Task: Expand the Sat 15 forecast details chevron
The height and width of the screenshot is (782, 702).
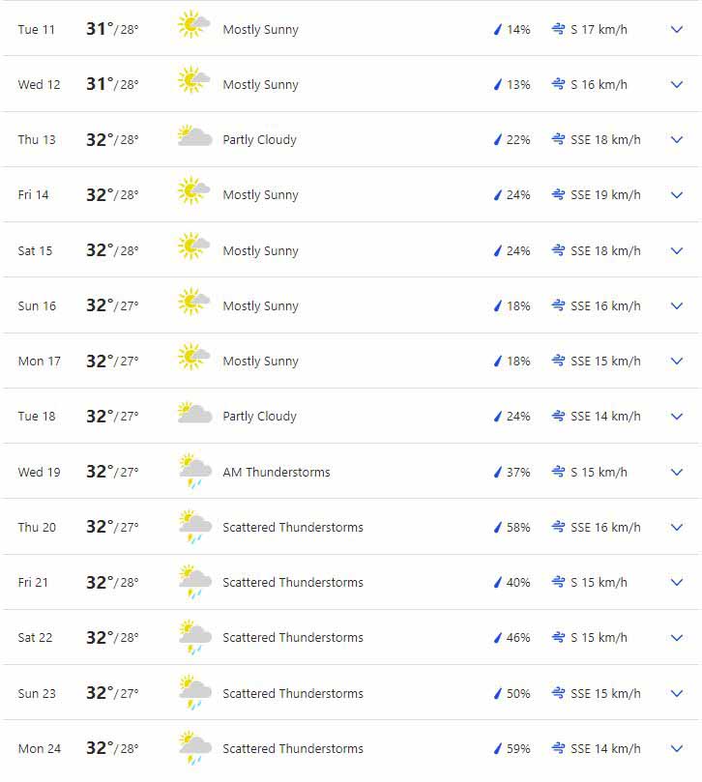Action: click(677, 251)
